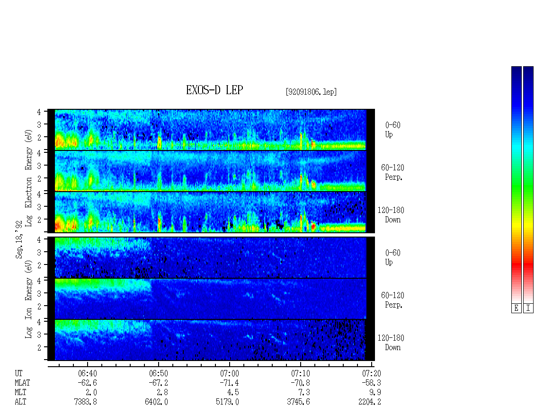The height and width of the screenshot is (414, 535).
Task: Select the file name [92091806.lep]
Action: point(311,91)
